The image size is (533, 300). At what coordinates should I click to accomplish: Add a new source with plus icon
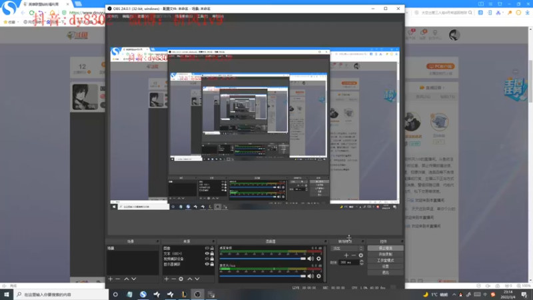pos(166,279)
